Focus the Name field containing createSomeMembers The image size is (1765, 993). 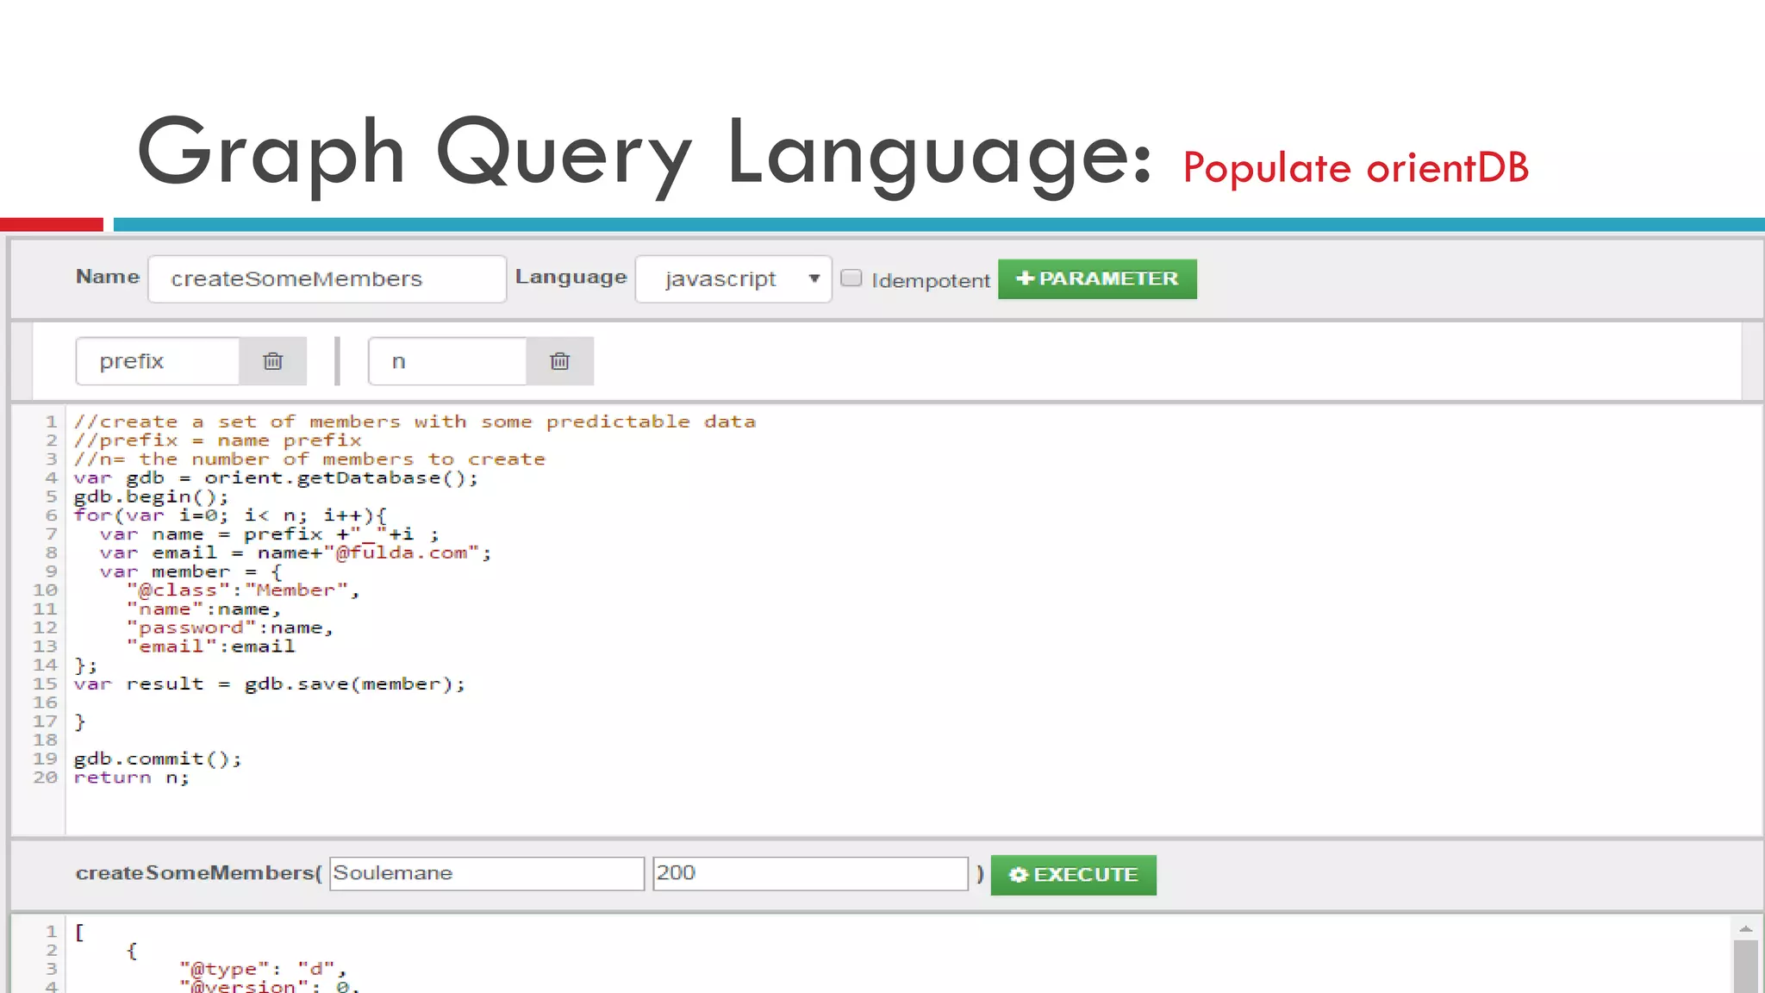click(x=327, y=278)
